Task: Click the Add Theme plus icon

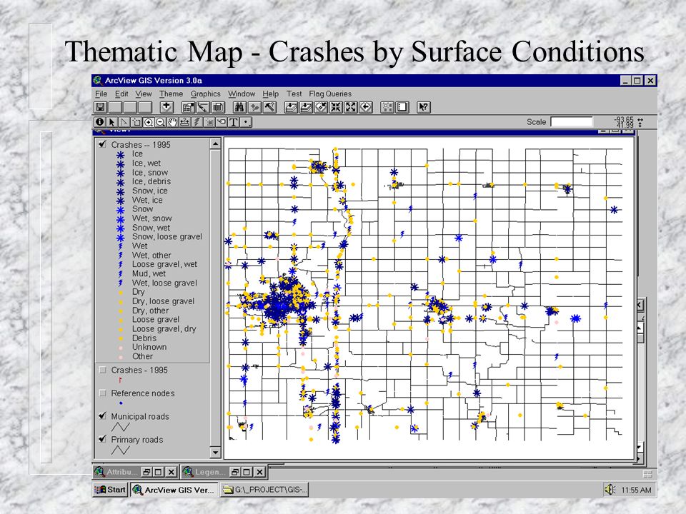Action: point(166,107)
